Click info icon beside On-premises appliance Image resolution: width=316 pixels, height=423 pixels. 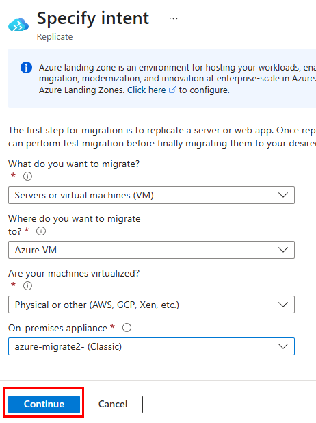coord(127,328)
